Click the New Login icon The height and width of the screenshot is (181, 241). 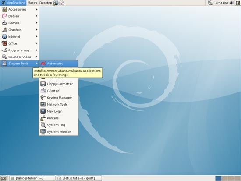[43, 111]
